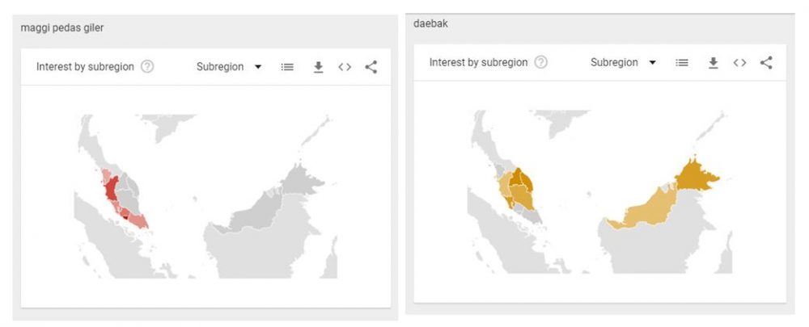Open embed code for maggi pedas giler

coord(345,67)
